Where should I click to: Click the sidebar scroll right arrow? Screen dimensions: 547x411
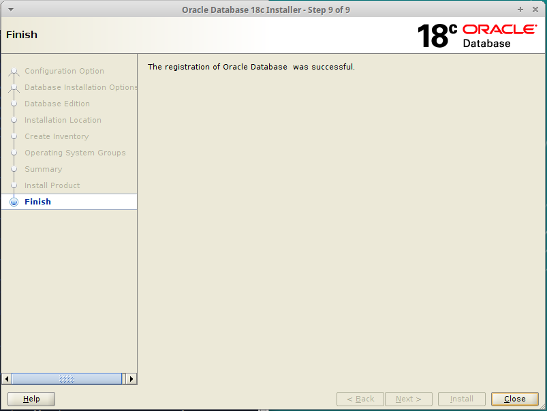(131, 379)
